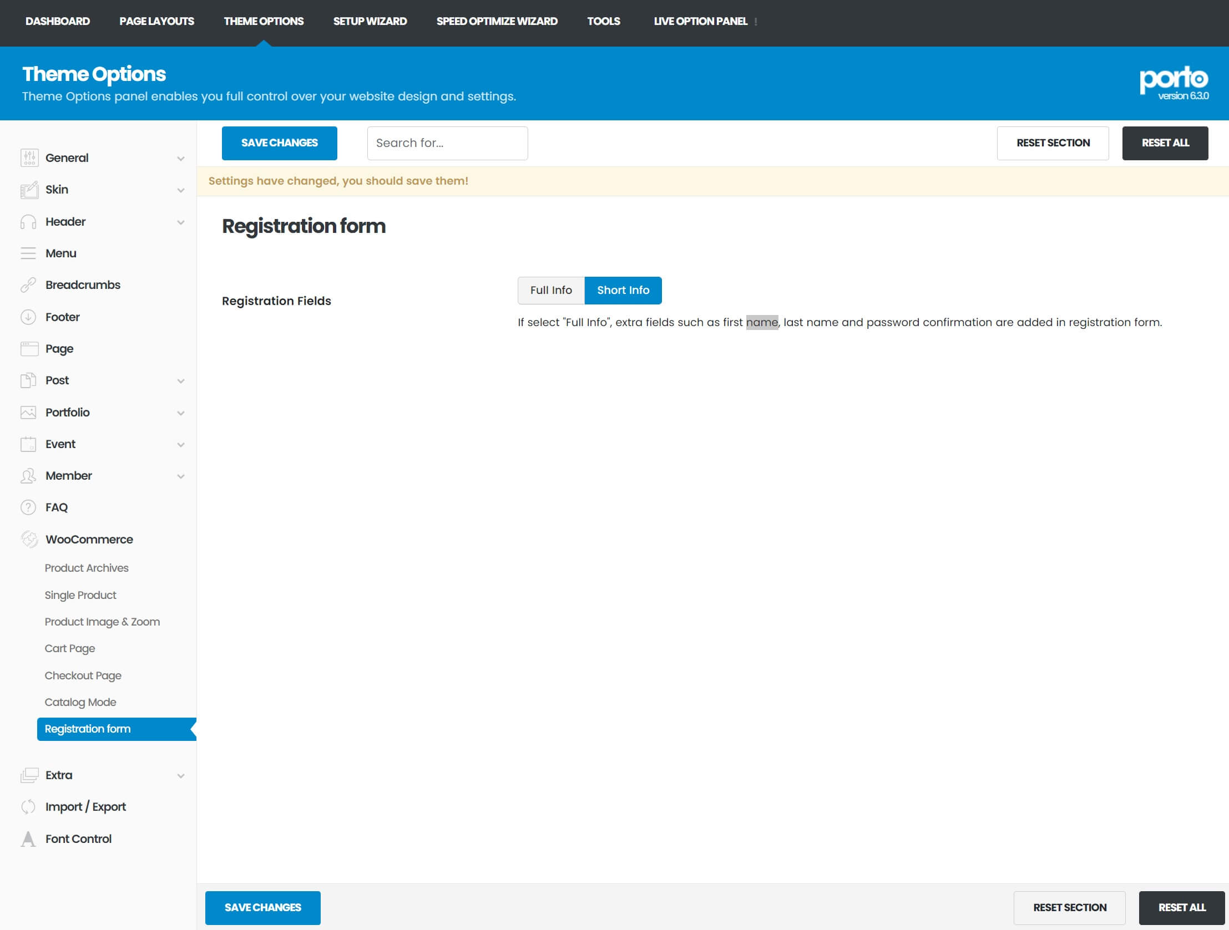Click the Footer down-arrow circle icon
This screenshot has width=1229, height=930.
click(x=28, y=317)
